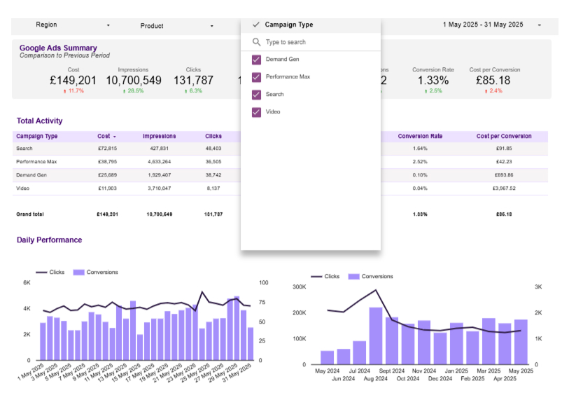Select the Search row in the Total Activity table
Screen dimensions: 569x407
tap(70, 149)
